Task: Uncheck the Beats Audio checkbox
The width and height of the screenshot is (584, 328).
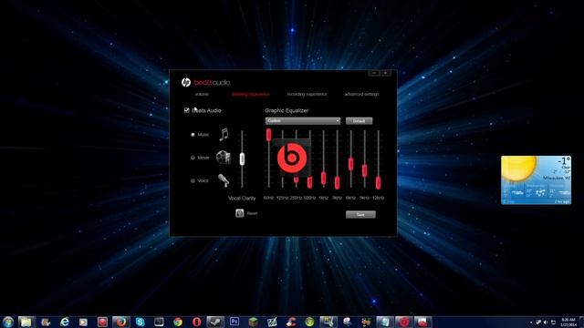Action: [x=186, y=110]
